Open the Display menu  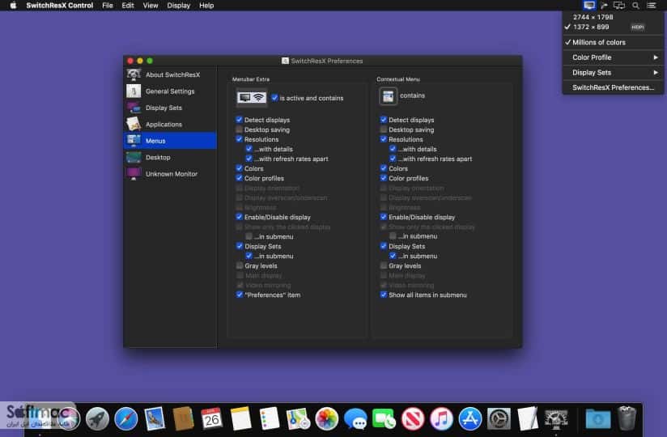pos(179,6)
